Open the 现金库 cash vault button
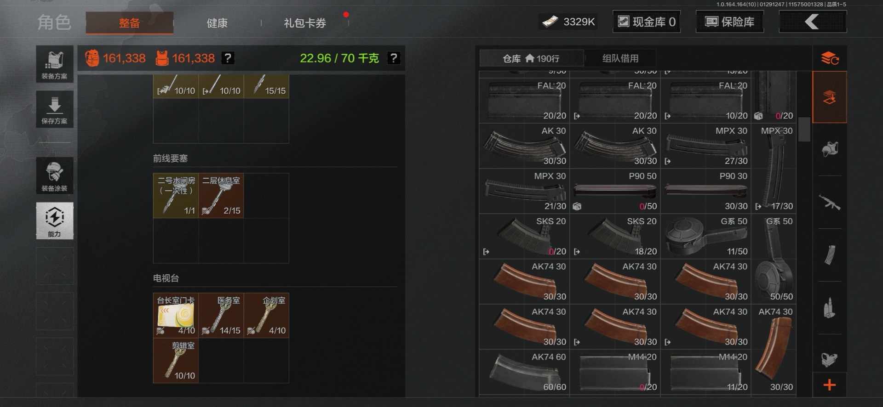The height and width of the screenshot is (407, 883). pyautogui.click(x=647, y=22)
